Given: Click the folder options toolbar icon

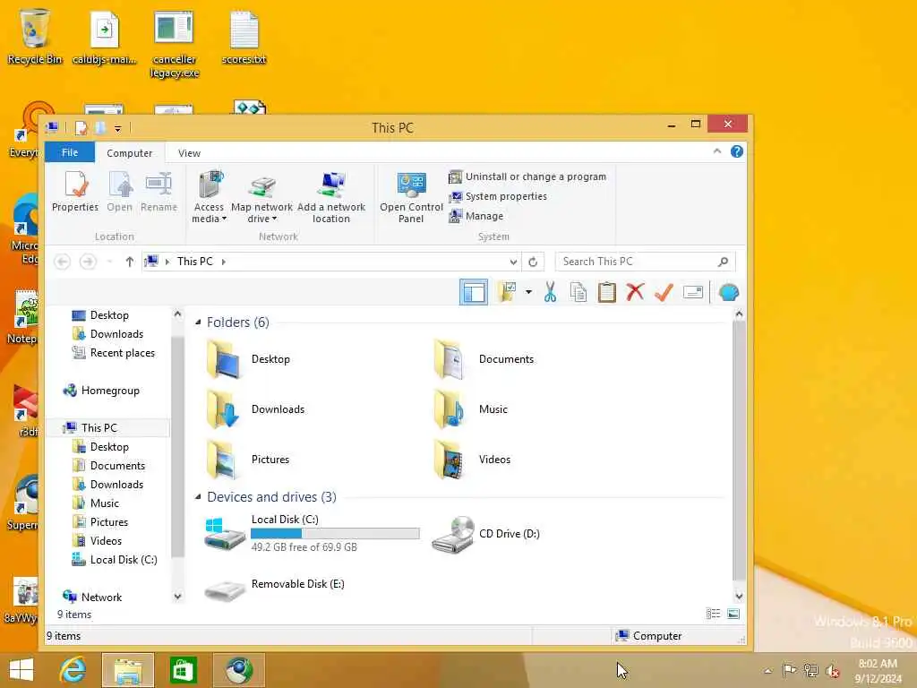Looking at the screenshot, I should tap(507, 292).
